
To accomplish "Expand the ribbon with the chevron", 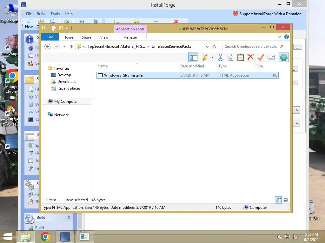I will point(280,37).
